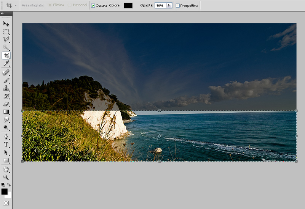
Task: Enable the Prospettiva checkbox
Action: [x=178, y=6]
